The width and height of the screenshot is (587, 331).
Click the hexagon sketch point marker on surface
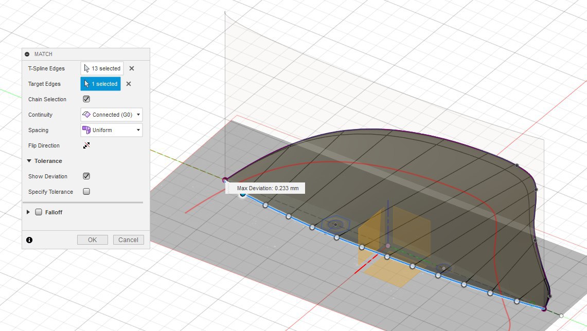pyautogui.click(x=335, y=225)
